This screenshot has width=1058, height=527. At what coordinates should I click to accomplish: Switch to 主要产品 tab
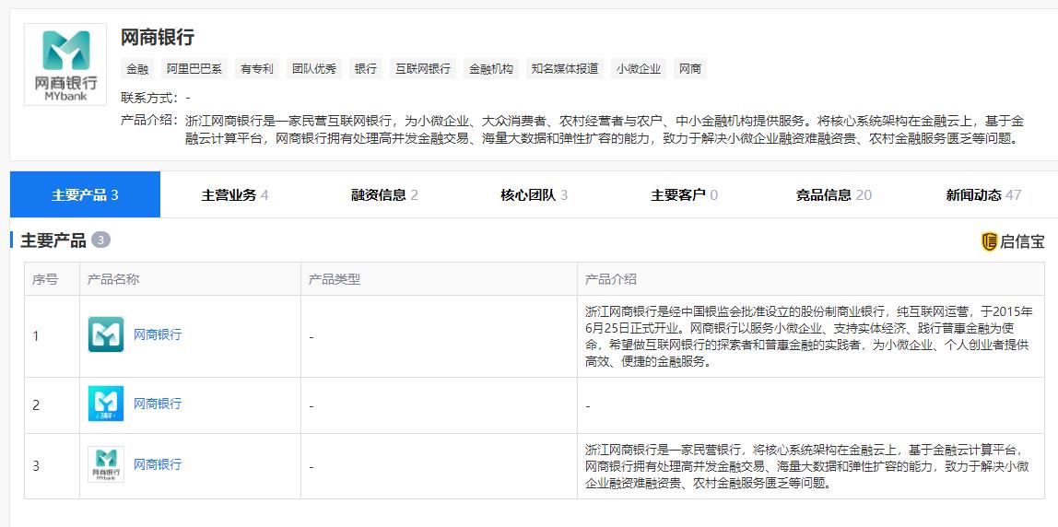(85, 195)
